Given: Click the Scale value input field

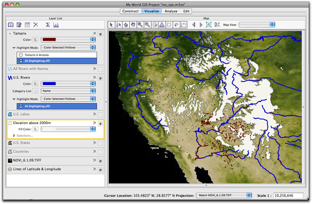Looking at the screenshot, I should 288,195.
